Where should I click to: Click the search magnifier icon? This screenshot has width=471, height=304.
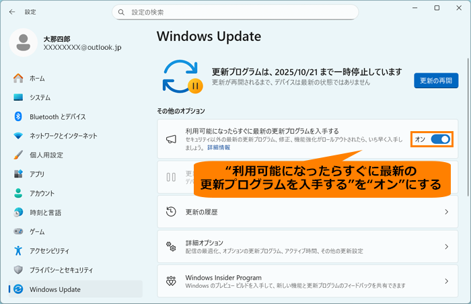tap(121, 12)
